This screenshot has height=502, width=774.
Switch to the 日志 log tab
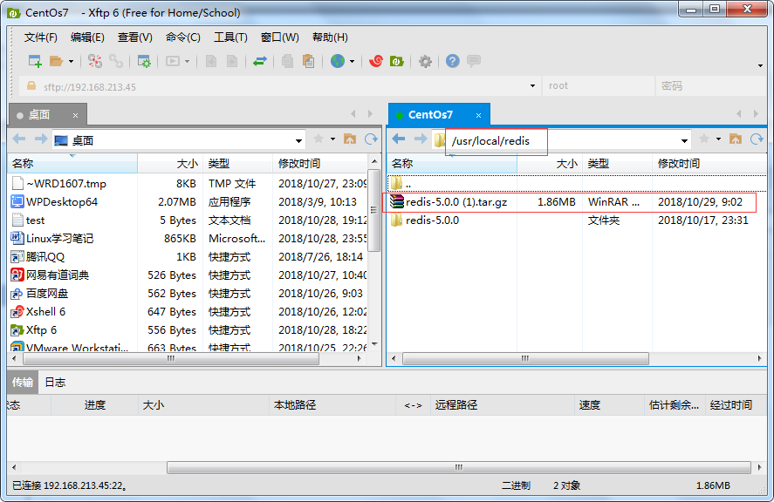55,383
